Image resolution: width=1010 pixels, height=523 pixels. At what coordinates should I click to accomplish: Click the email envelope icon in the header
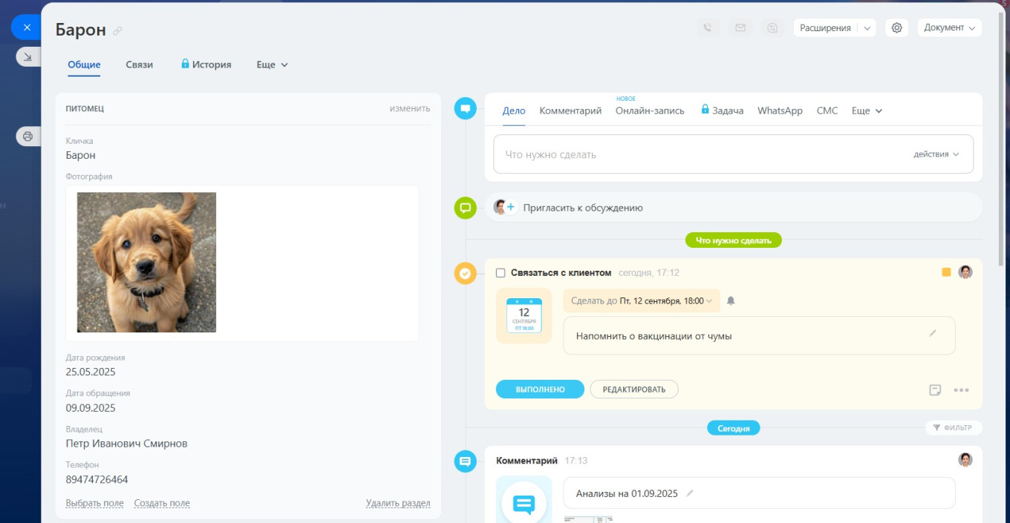[x=740, y=27]
